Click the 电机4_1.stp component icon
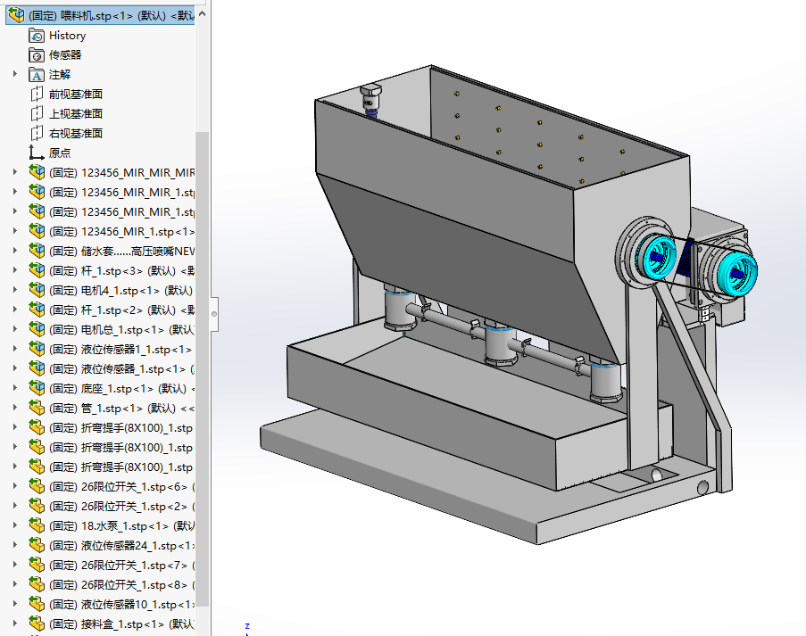 [37, 290]
